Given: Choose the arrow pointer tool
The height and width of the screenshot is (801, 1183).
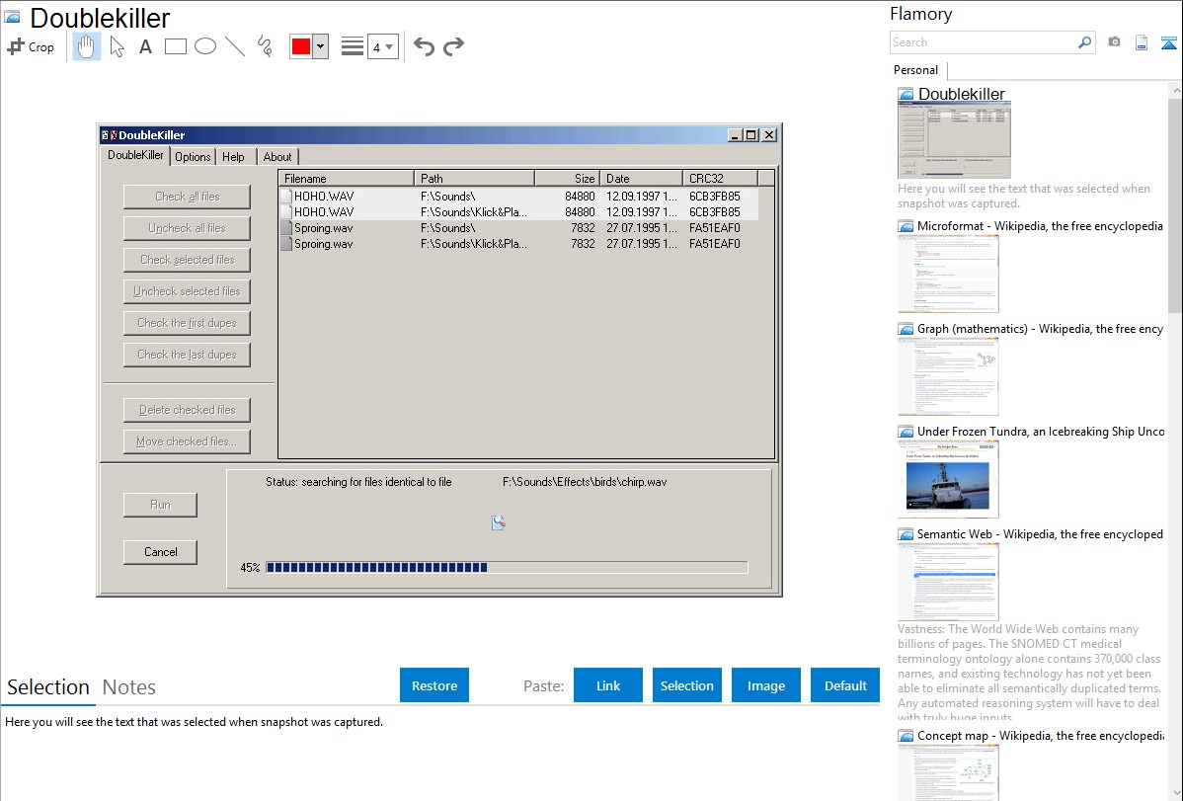Looking at the screenshot, I should [x=117, y=46].
